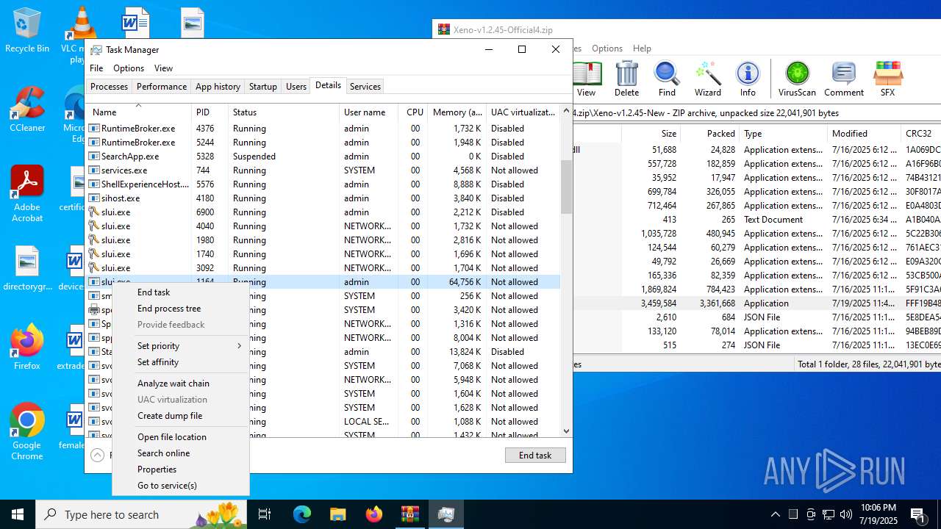Select the services.exe process row
The width and height of the screenshot is (941, 529).
(x=323, y=170)
